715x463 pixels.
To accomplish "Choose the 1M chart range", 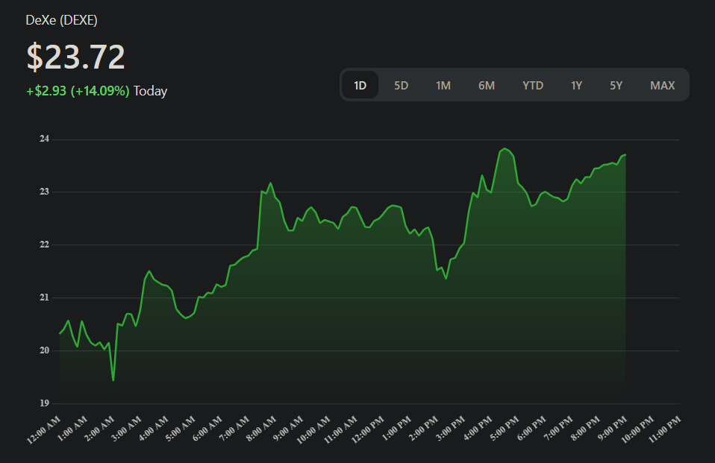I will click(443, 85).
